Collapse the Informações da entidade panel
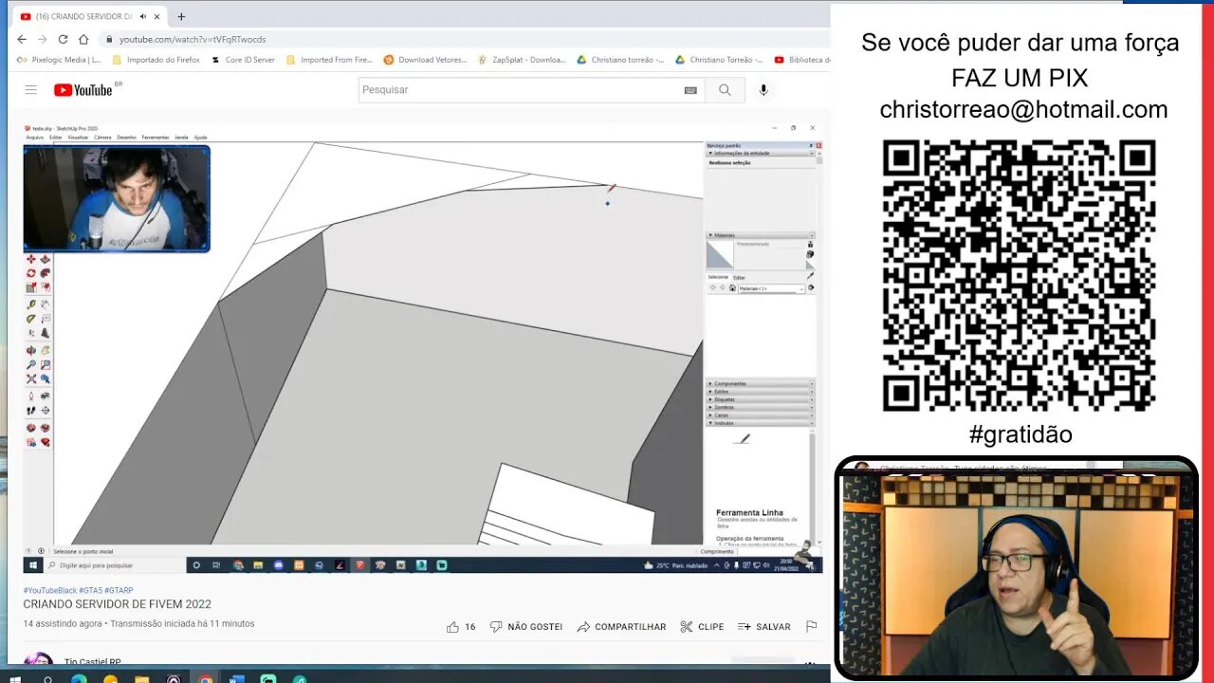Image resolution: width=1214 pixels, height=683 pixels. click(760, 154)
